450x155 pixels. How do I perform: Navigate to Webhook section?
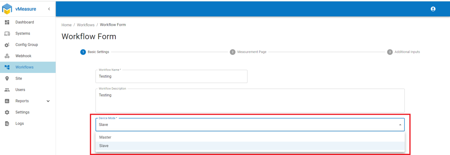28,56
